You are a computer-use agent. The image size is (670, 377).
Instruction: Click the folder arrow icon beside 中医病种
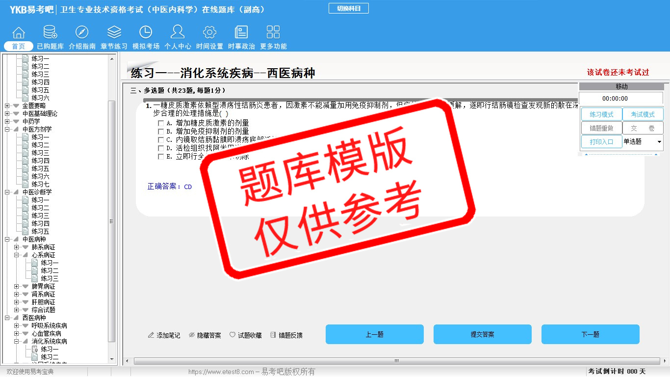17,239
